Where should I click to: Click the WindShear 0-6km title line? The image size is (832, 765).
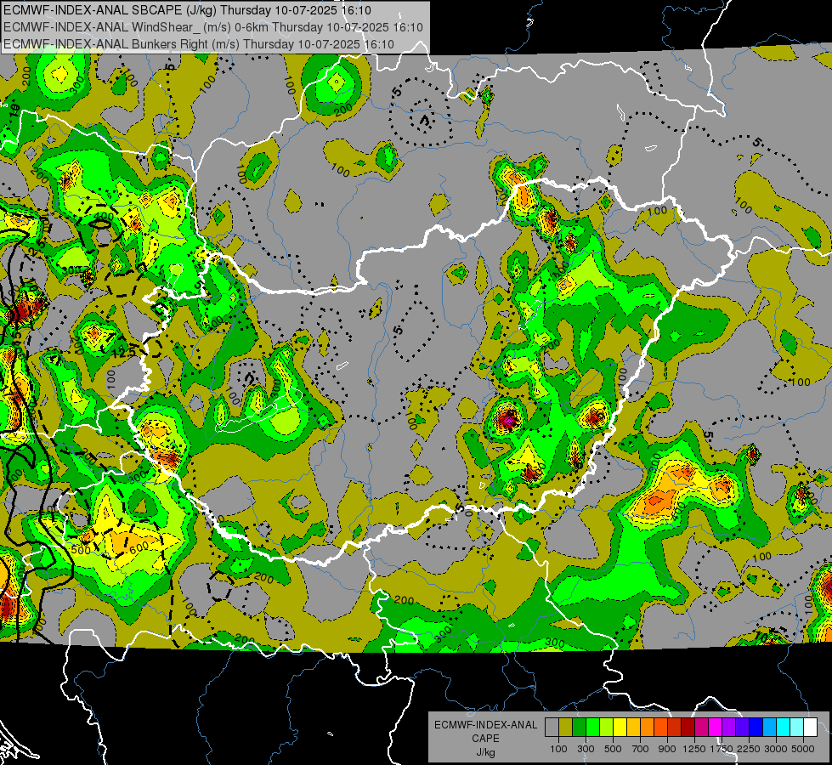tap(212, 27)
